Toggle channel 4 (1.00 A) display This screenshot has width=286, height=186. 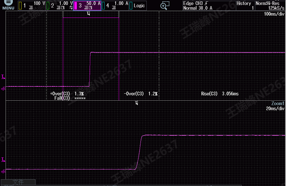(x=115, y=5)
